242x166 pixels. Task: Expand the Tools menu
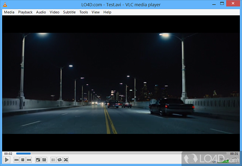83,12
